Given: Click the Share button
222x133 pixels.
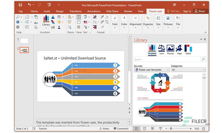Looking at the screenshot, I should tap(200, 11).
